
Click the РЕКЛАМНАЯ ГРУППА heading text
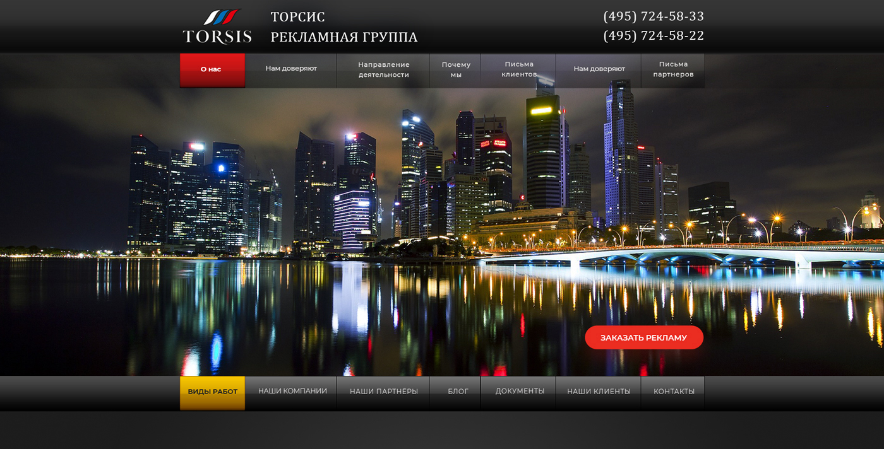point(344,37)
